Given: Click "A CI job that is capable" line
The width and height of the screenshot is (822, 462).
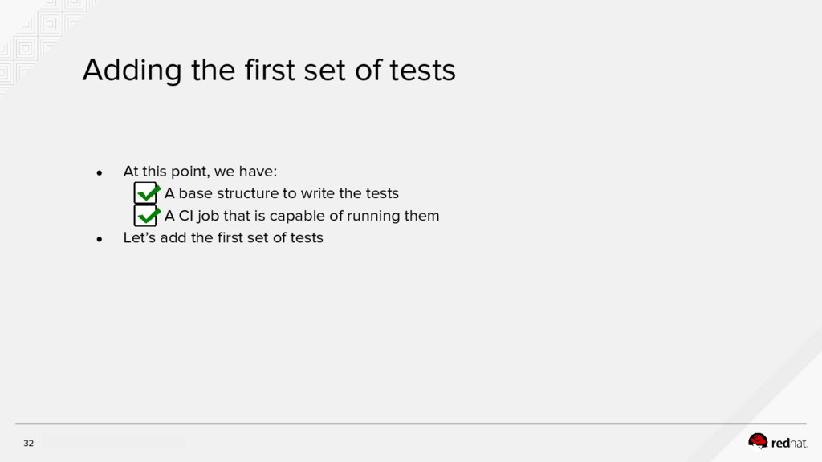Looking at the screenshot, I should (301, 216).
